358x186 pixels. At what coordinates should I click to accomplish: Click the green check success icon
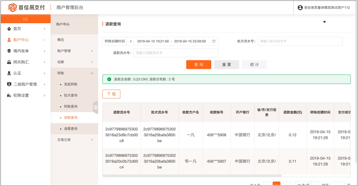pyautogui.click(x=109, y=79)
